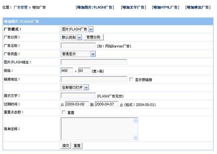
Task: Go to 增加图片/FLASH广告 tab link
Action: coord(94,7)
